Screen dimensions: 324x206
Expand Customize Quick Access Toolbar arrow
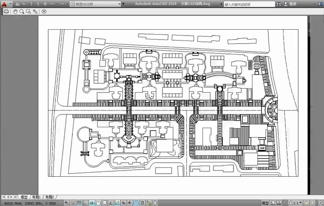(123, 4)
